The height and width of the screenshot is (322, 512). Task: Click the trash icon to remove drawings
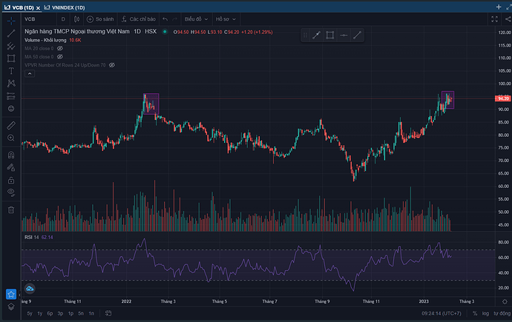pos(10,209)
